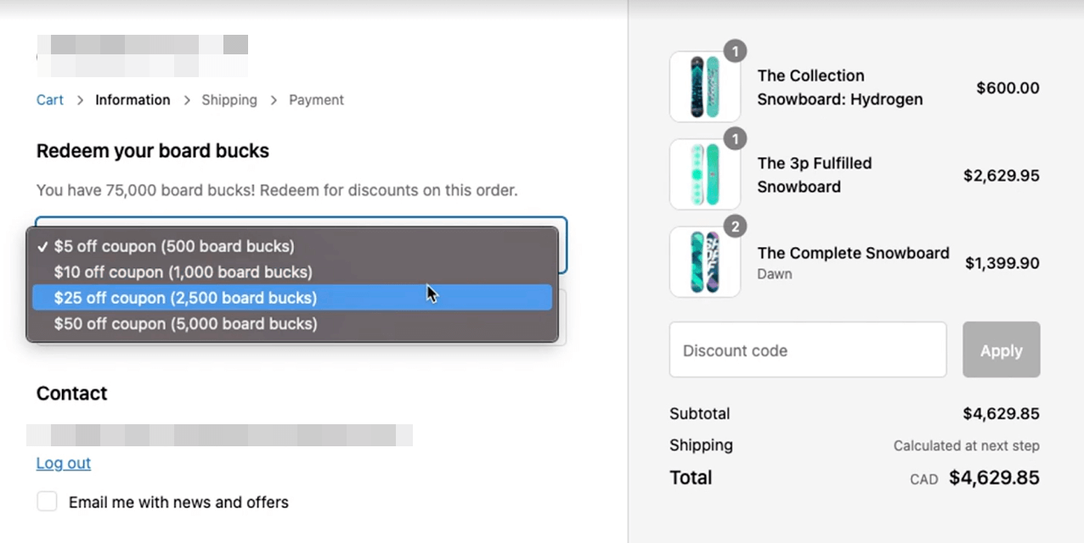Image resolution: width=1084 pixels, height=543 pixels.
Task: Click the Redeem your board bucks heading
Action: 152,151
